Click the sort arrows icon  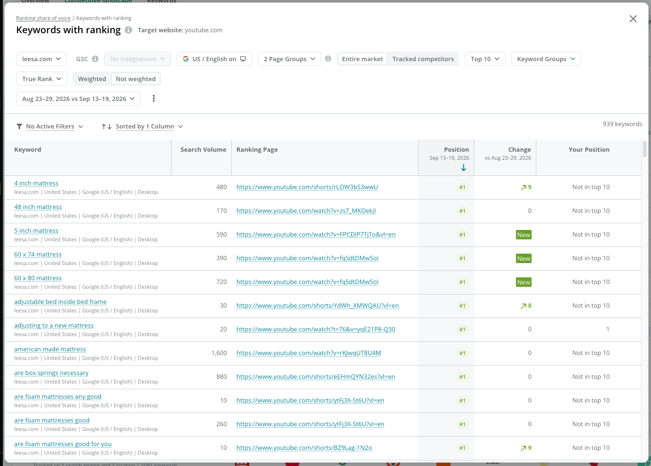click(x=107, y=127)
